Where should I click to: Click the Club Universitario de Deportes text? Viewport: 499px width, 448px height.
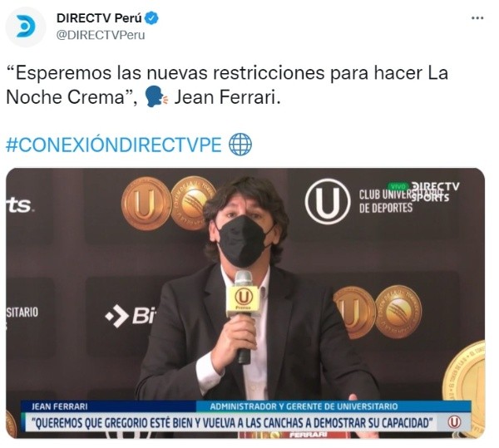(386, 201)
